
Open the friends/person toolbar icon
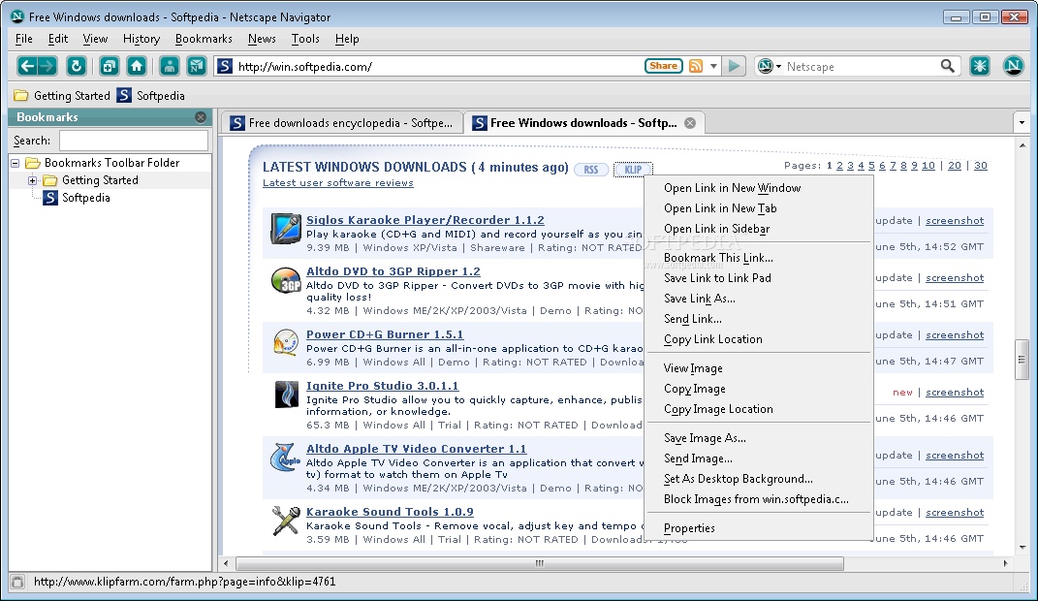click(x=170, y=66)
